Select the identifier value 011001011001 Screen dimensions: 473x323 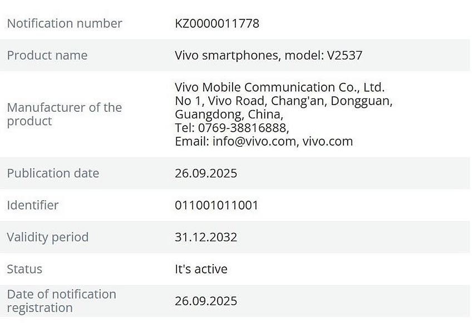pyautogui.click(x=216, y=205)
